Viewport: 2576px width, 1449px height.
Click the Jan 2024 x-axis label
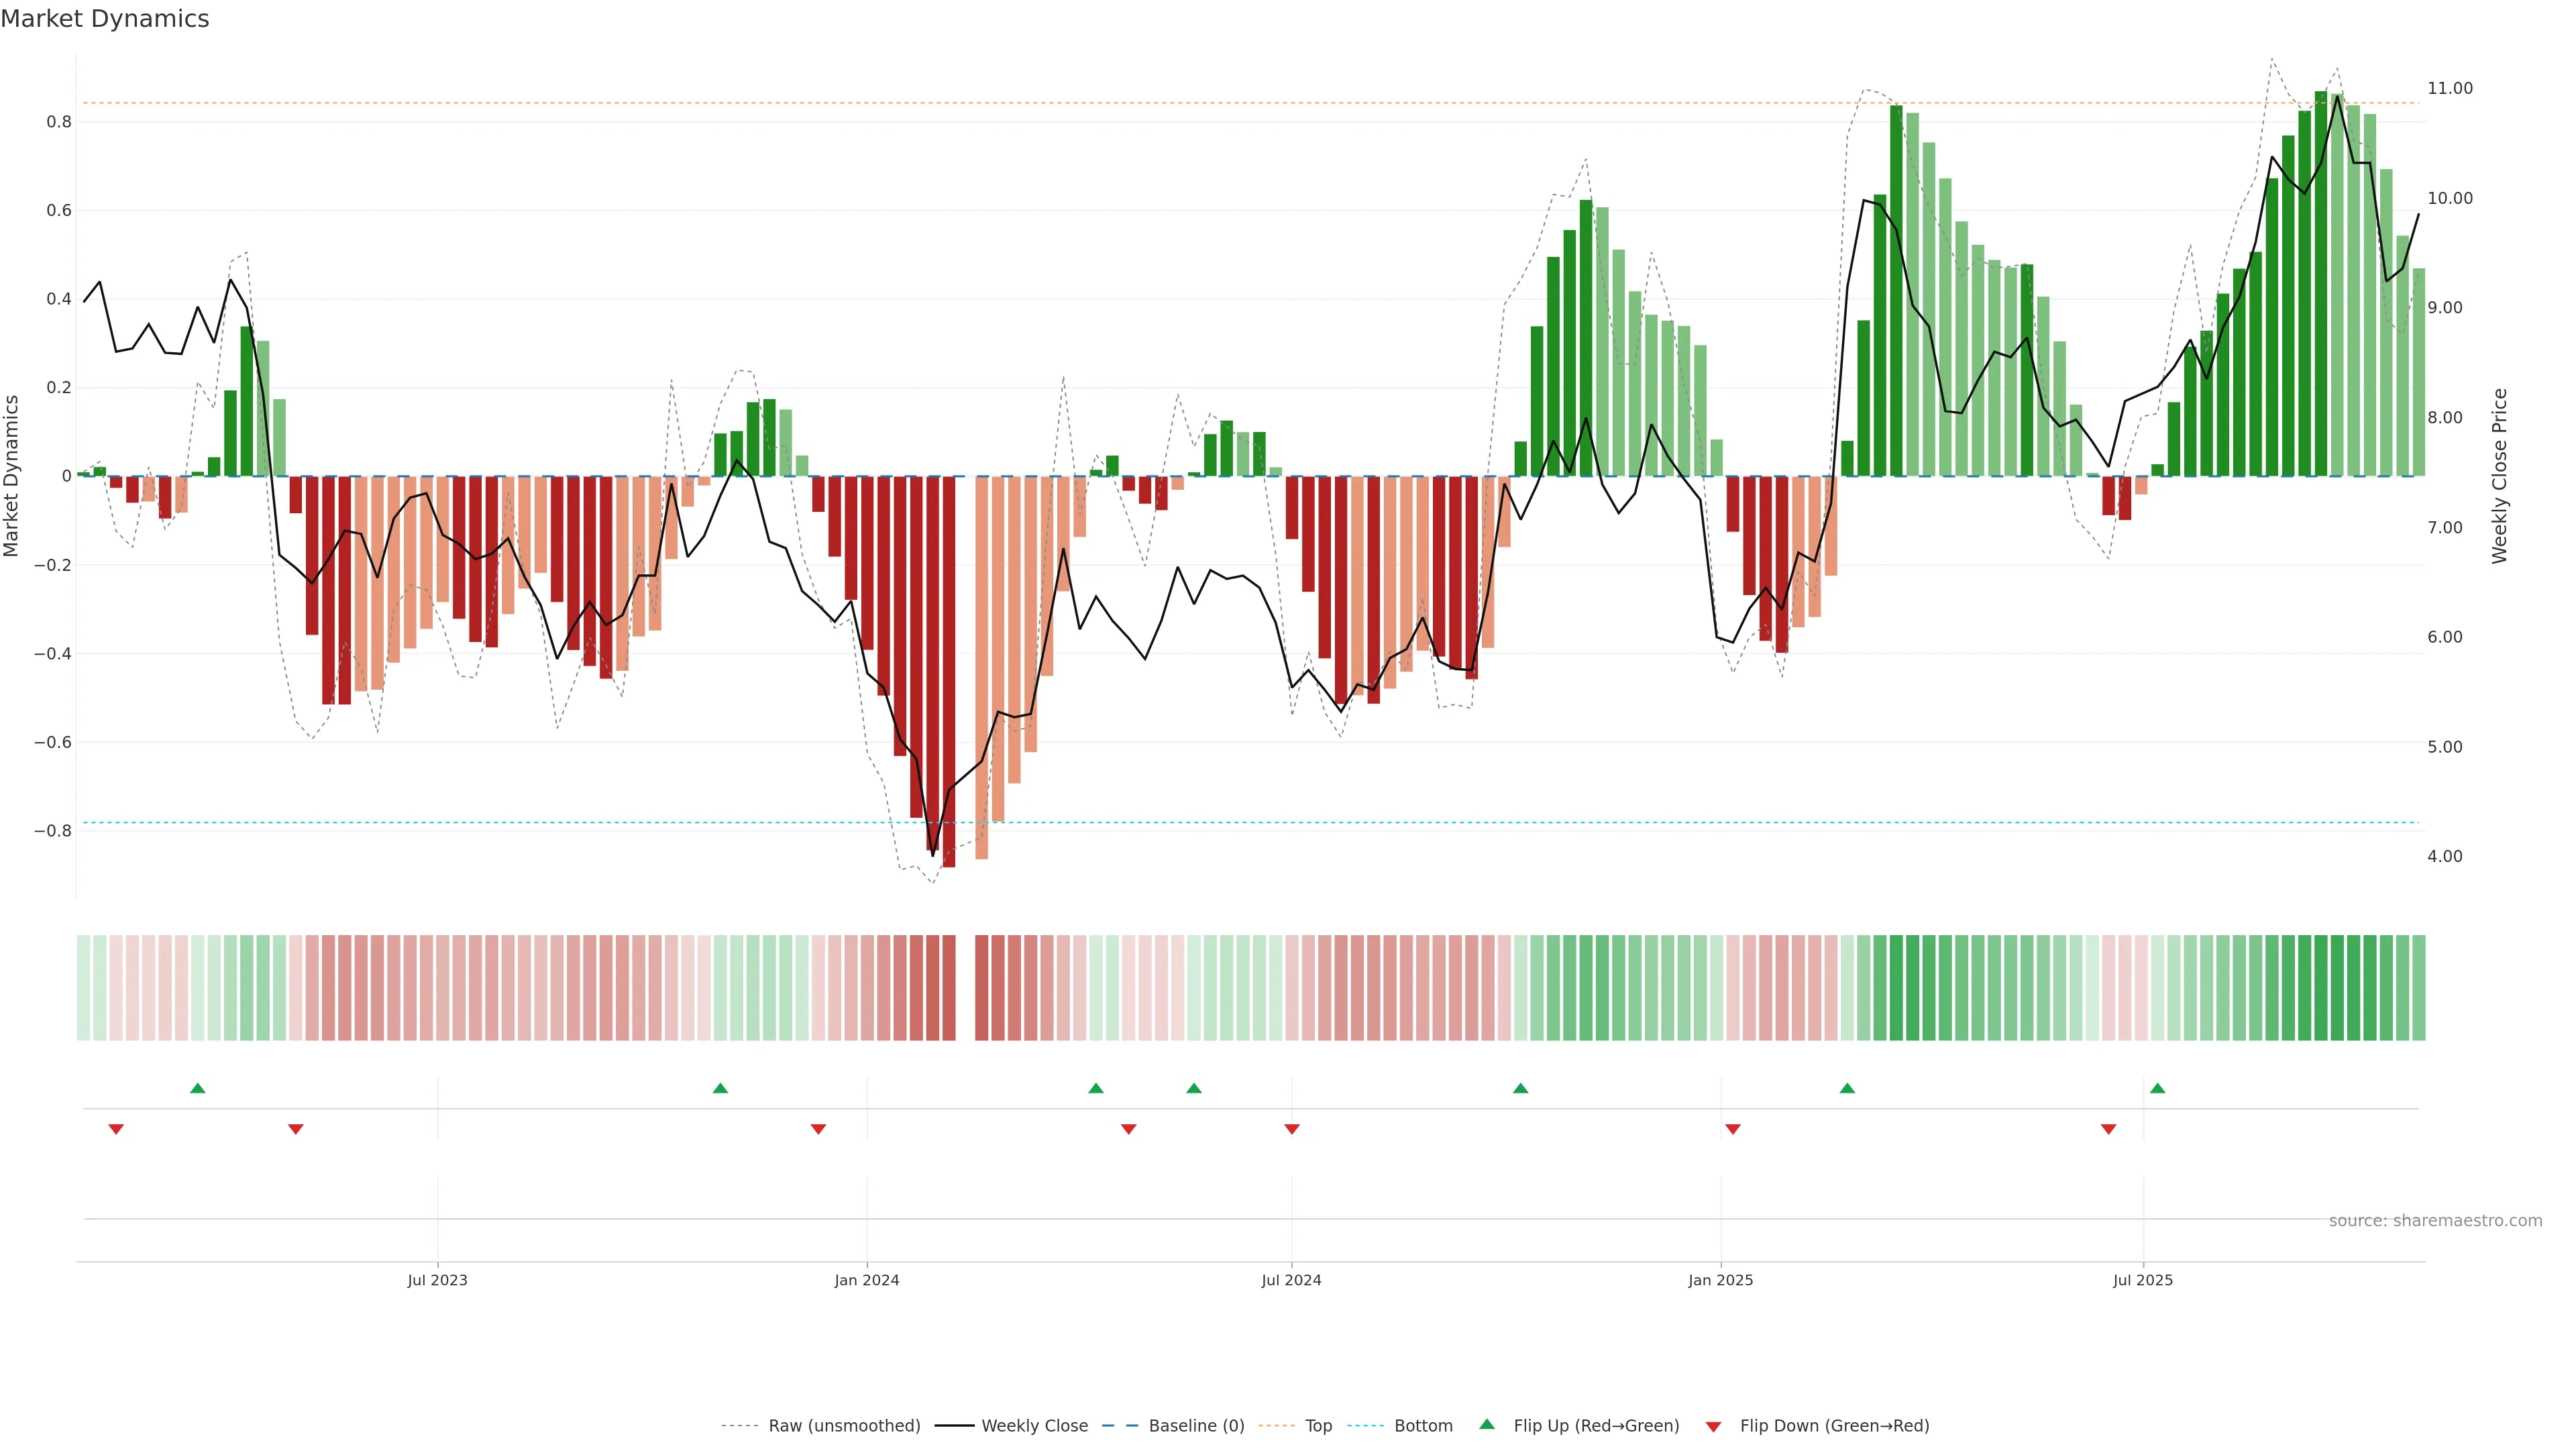click(867, 1280)
